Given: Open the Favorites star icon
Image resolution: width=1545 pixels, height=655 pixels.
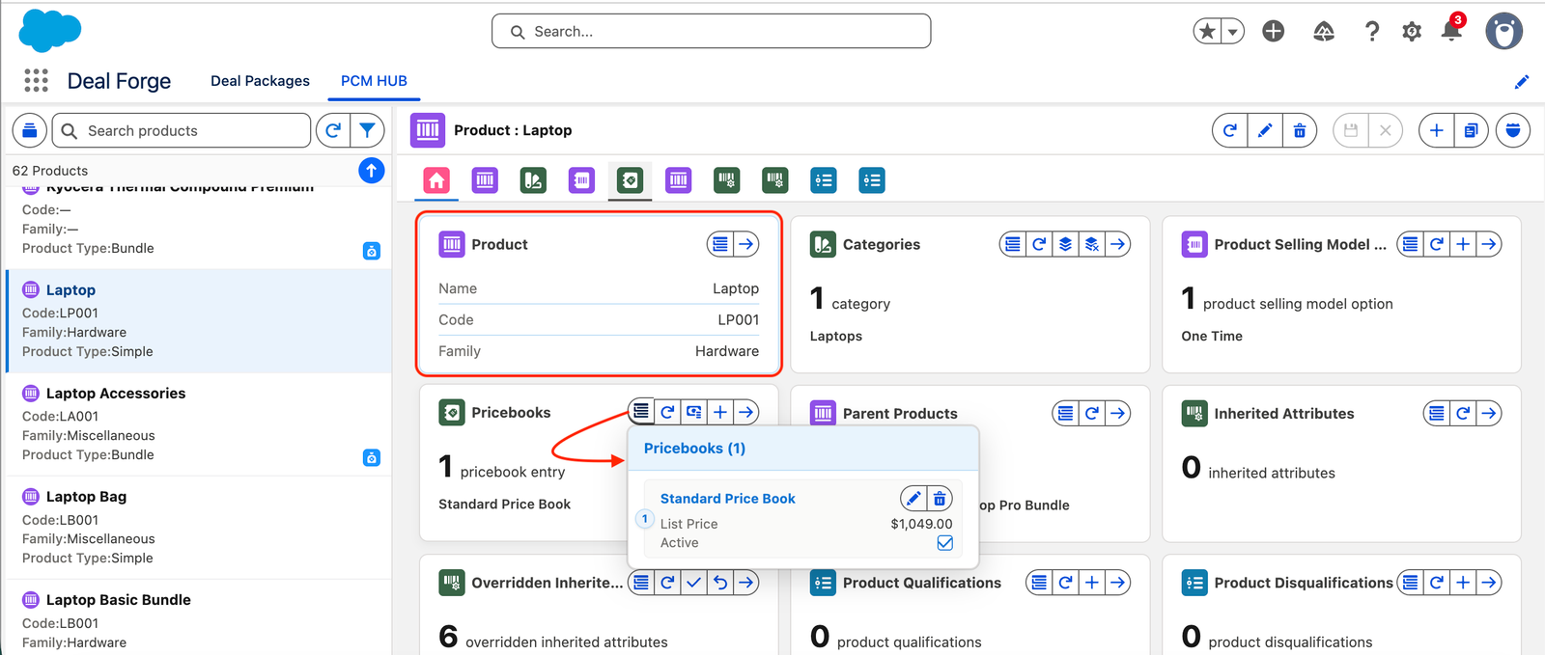Looking at the screenshot, I should pyautogui.click(x=1207, y=32).
